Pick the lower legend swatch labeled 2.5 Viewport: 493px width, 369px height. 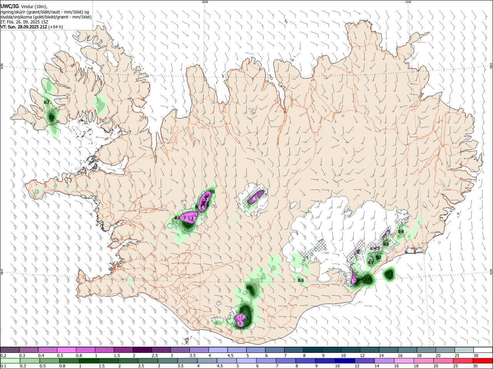(x=148, y=361)
